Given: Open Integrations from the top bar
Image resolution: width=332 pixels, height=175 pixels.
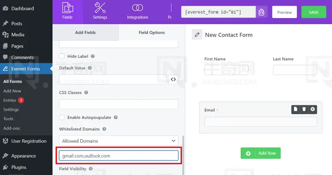Looking at the screenshot, I should coord(138,12).
